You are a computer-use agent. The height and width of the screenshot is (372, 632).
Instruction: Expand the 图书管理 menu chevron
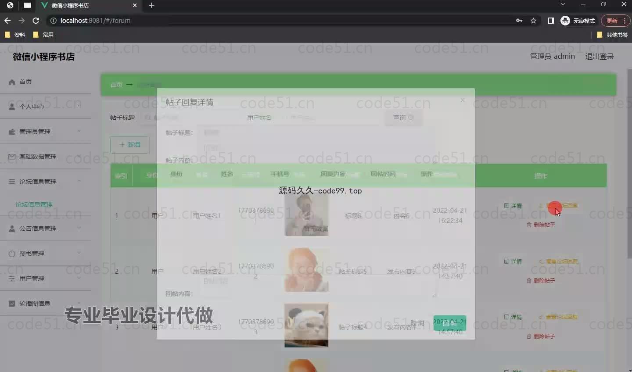pyautogui.click(x=79, y=253)
